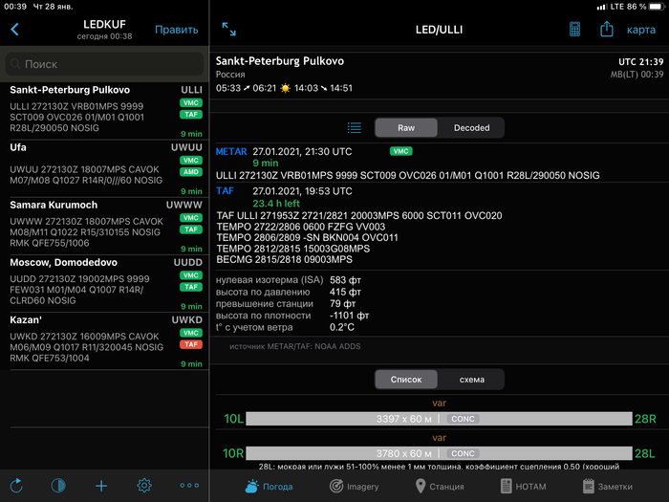Click the blue TAF label

pos(225,191)
